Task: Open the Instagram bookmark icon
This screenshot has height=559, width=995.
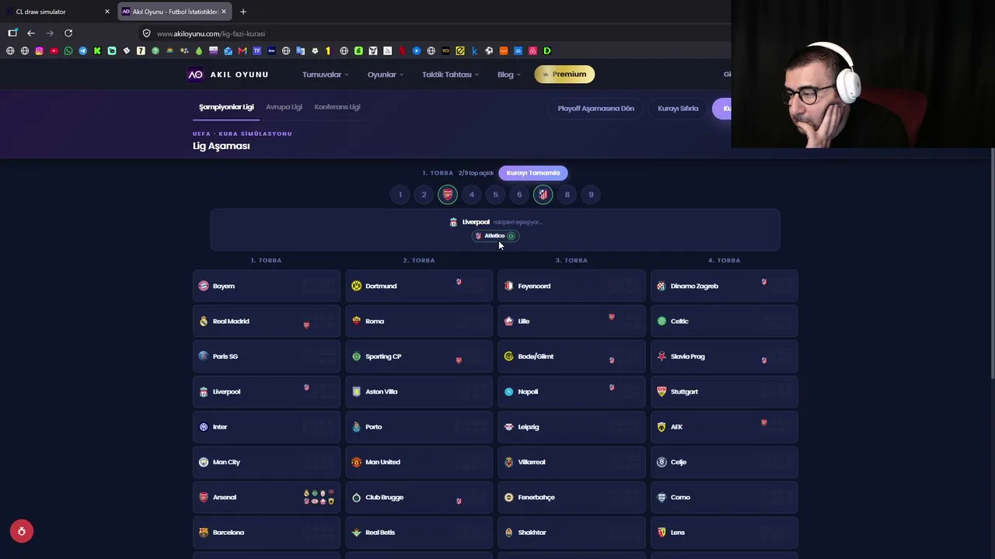Action: click(x=40, y=51)
